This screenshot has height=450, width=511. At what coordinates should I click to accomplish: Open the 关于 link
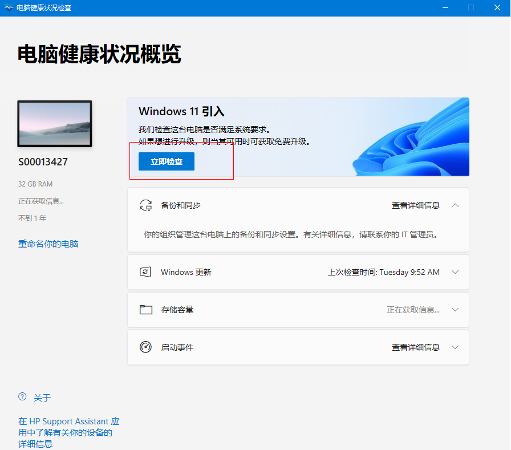pos(42,398)
